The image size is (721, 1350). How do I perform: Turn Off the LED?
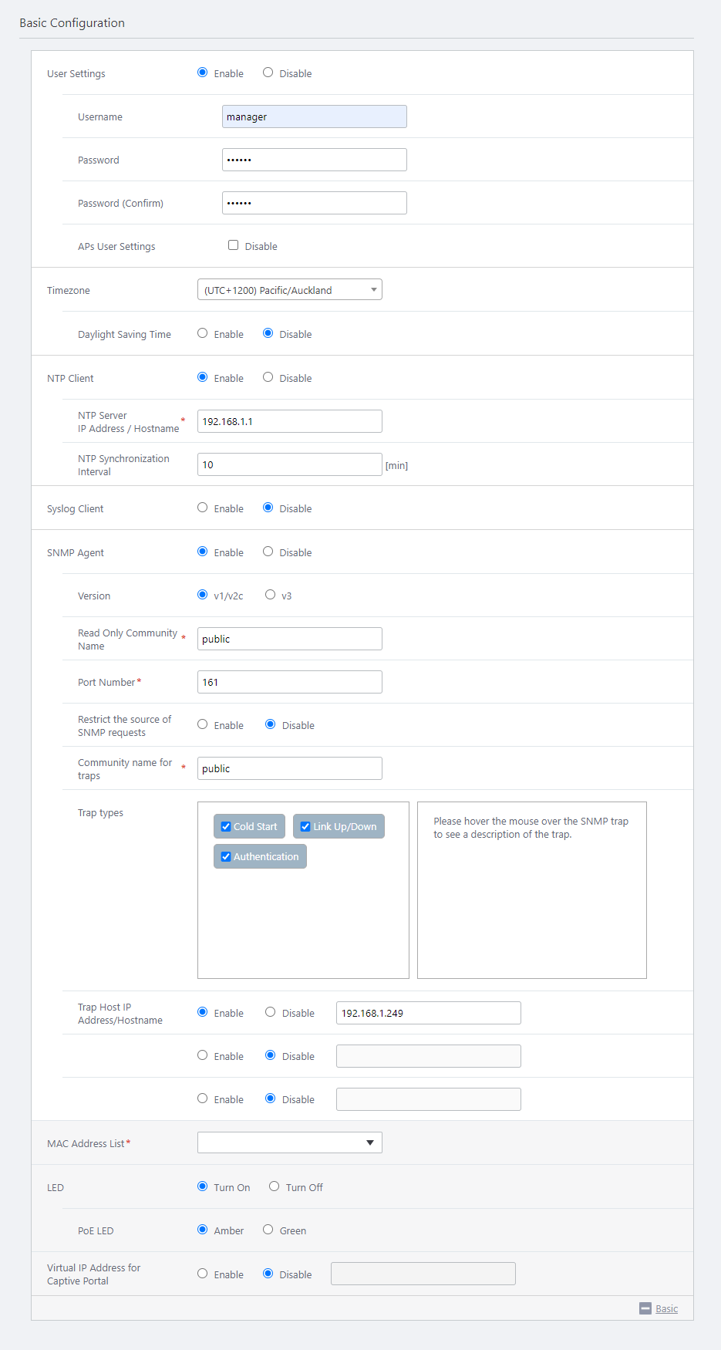274,1186
